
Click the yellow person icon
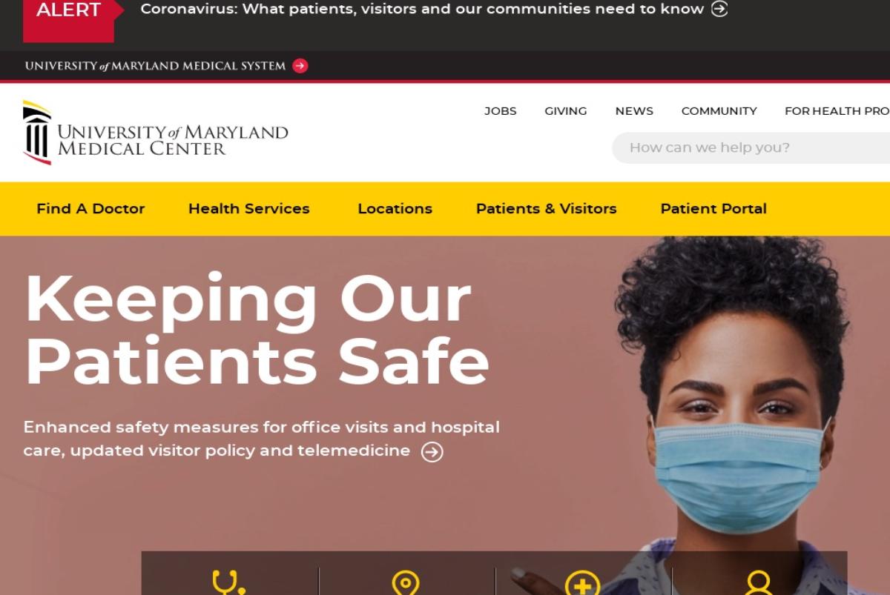point(759,583)
